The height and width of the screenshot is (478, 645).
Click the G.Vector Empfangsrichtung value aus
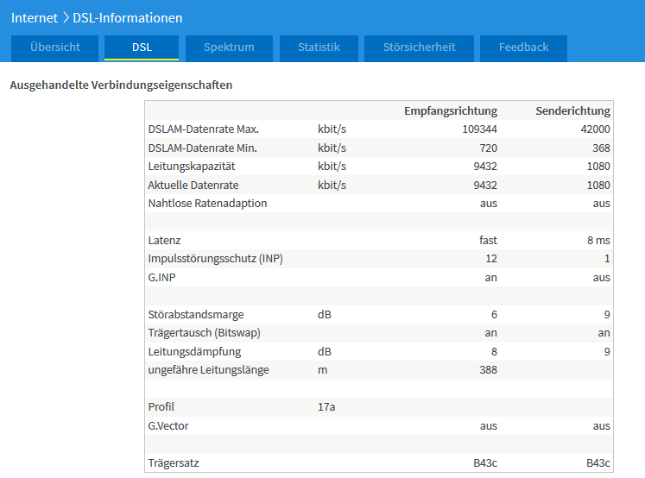point(488,426)
